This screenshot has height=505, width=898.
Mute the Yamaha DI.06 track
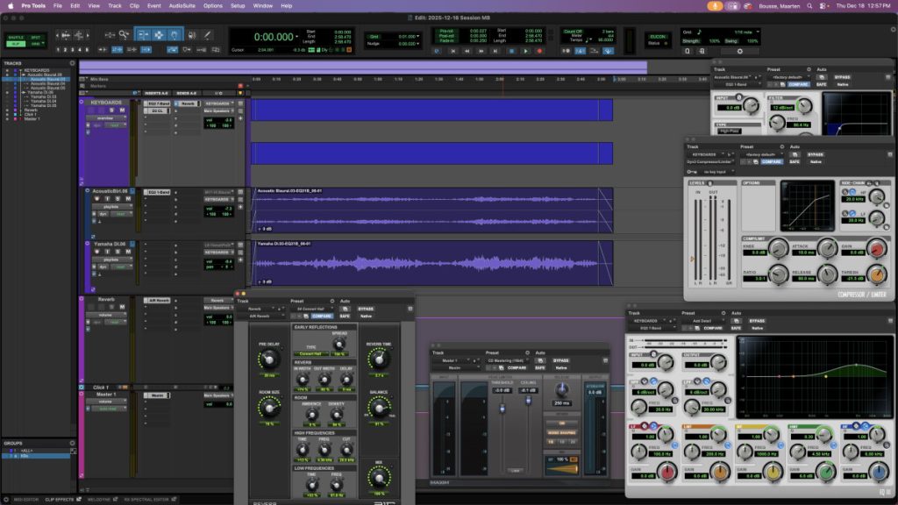pos(128,252)
